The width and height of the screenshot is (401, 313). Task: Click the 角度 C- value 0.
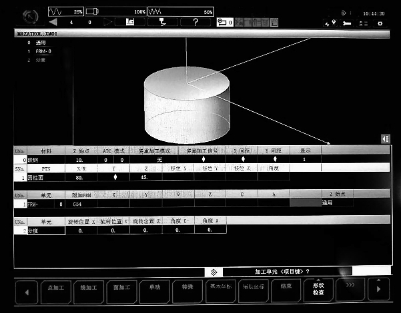tap(178, 230)
